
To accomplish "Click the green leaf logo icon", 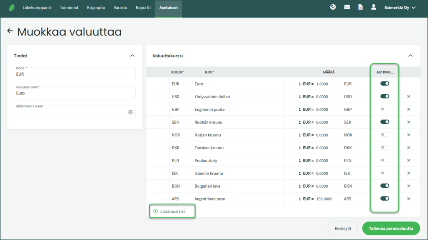I will (x=12, y=8).
